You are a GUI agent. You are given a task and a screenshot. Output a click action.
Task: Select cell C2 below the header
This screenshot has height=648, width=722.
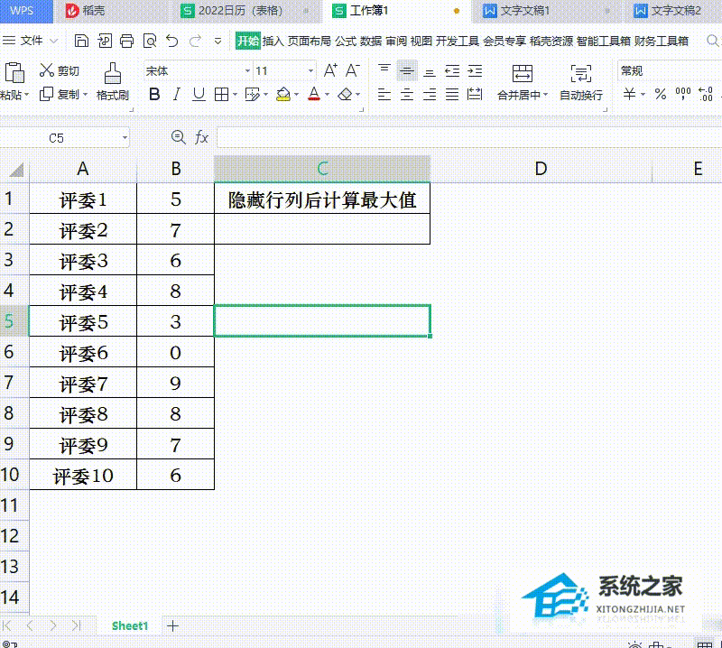click(x=322, y=230)
